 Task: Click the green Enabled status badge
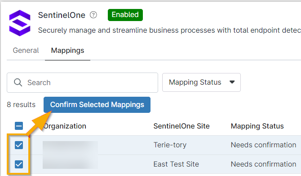(x=125, y=15)
